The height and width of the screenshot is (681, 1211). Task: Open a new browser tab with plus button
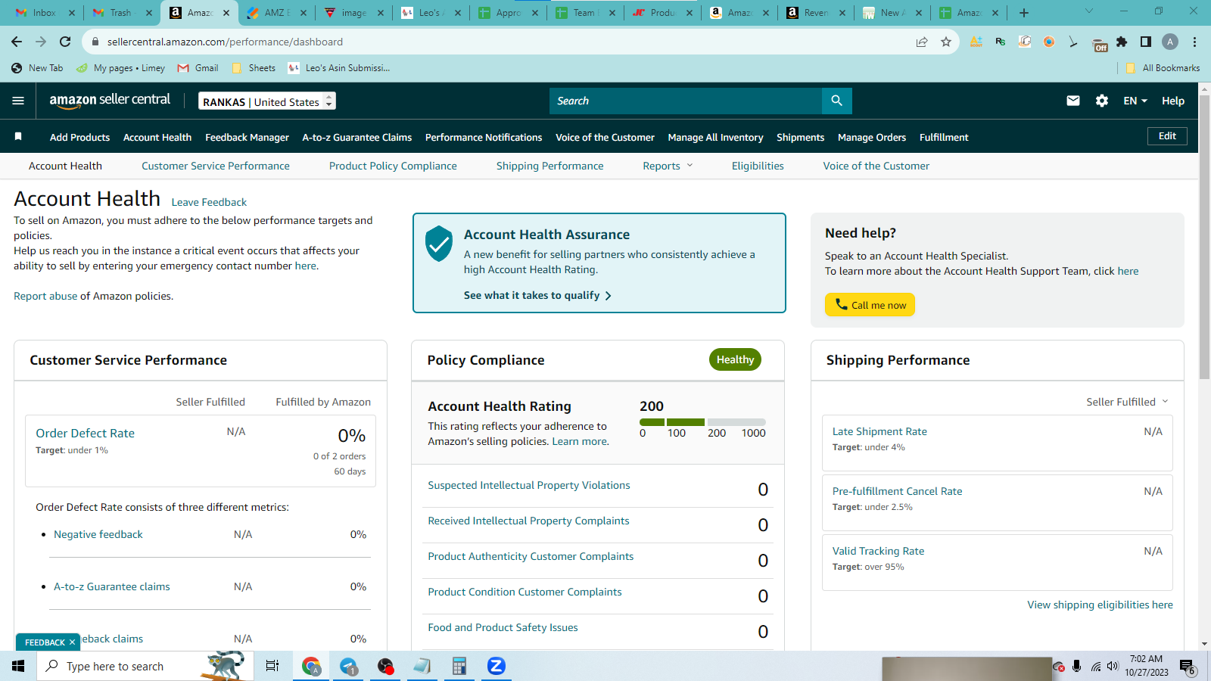[x=1024, y=12]
